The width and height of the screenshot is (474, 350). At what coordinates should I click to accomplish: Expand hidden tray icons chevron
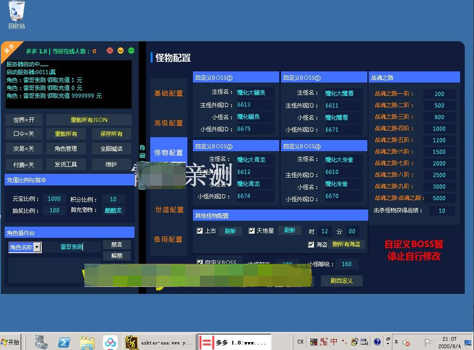[397, 341]
